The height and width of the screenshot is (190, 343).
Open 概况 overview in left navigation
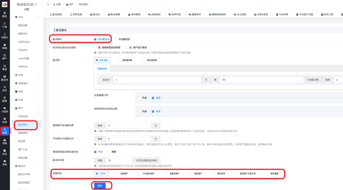tap(5, 15)
